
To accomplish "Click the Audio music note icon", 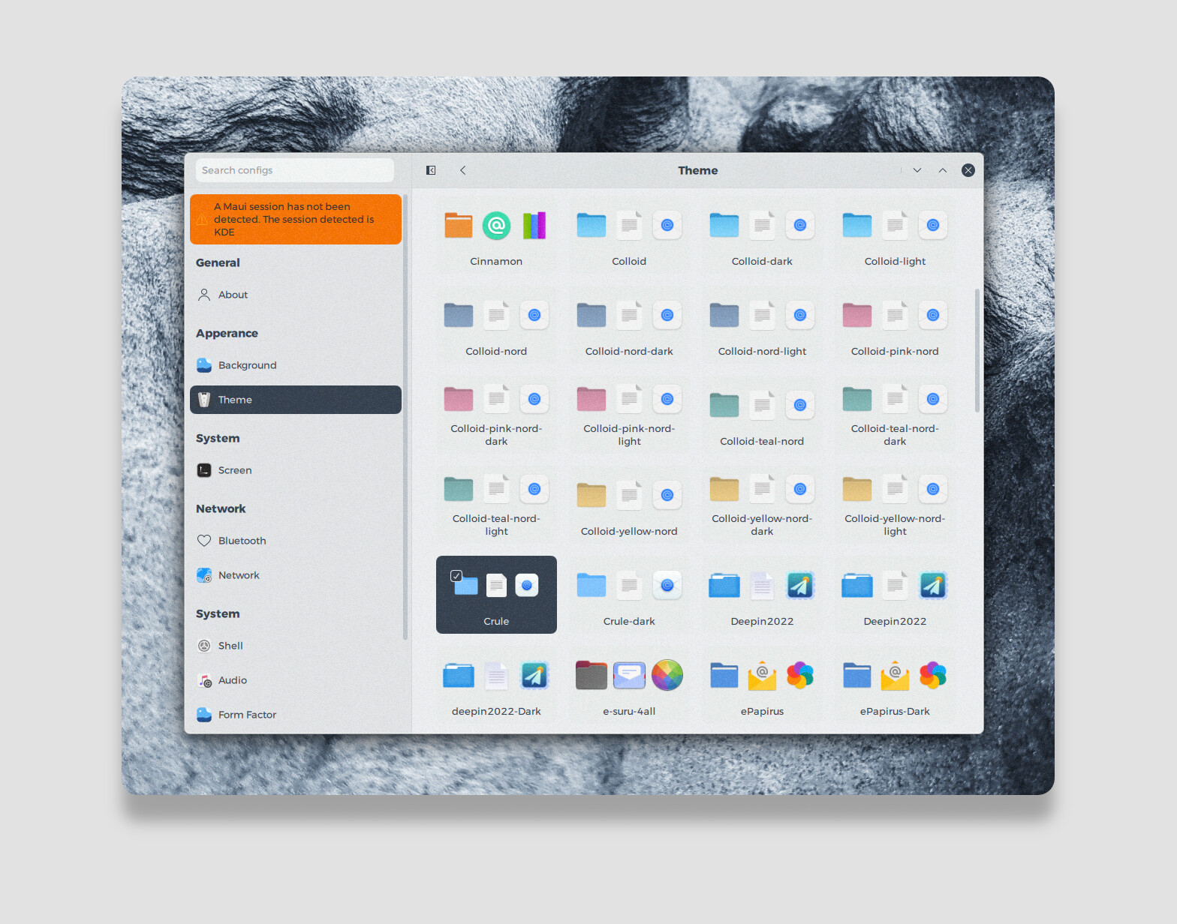I will [x=204, y=680].
